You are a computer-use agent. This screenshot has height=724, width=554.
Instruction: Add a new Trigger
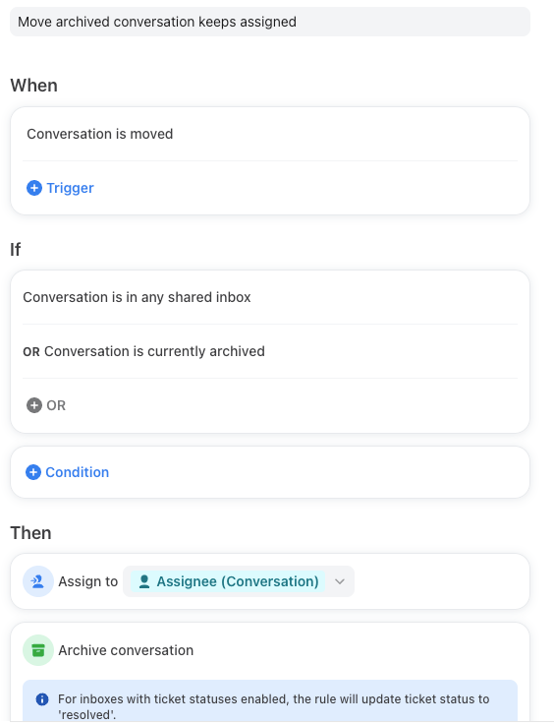[x=60, y=188]
